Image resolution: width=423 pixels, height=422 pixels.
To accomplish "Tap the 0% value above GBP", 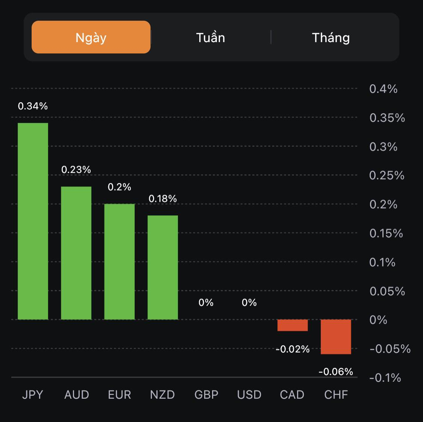I will (x=206, y=303).
